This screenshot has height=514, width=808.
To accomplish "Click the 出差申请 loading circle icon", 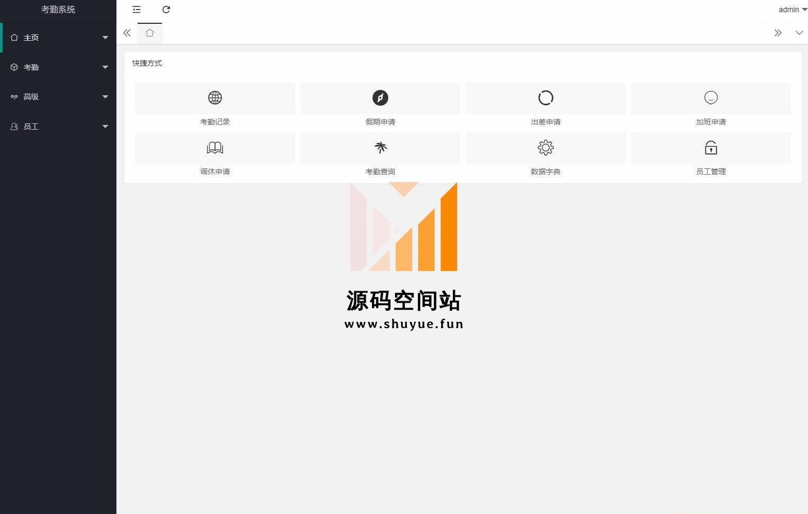I will tap(546, 98).
